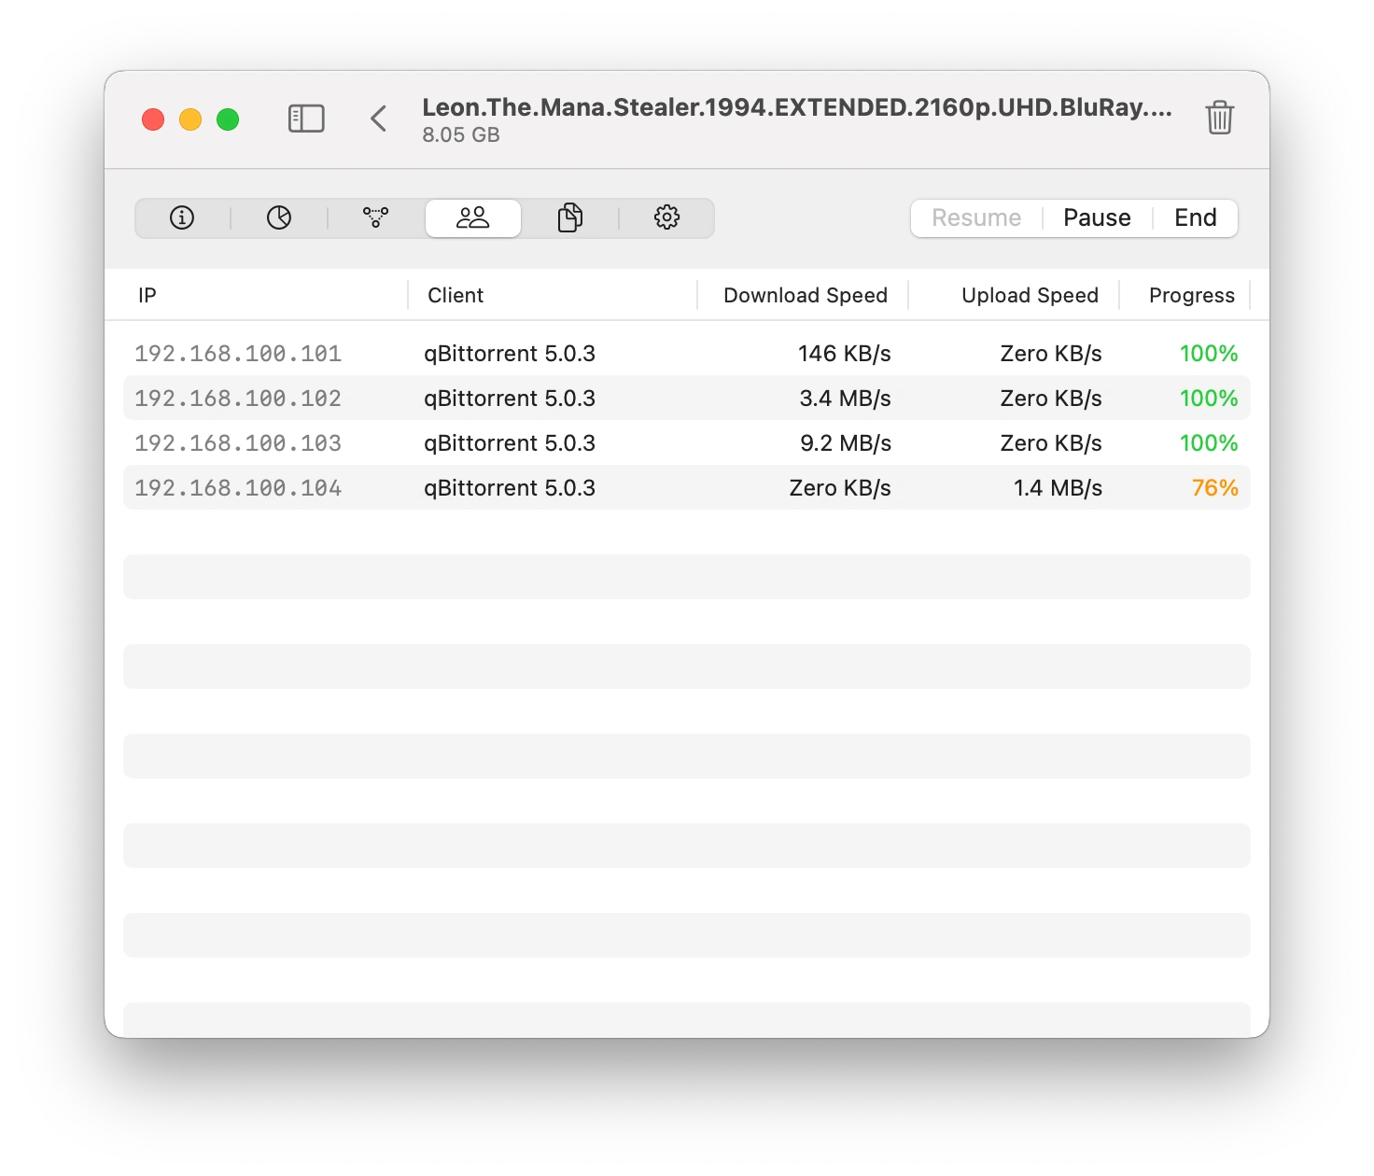
Task: Open the trackers network nodes tab
Action: point(376,218)
